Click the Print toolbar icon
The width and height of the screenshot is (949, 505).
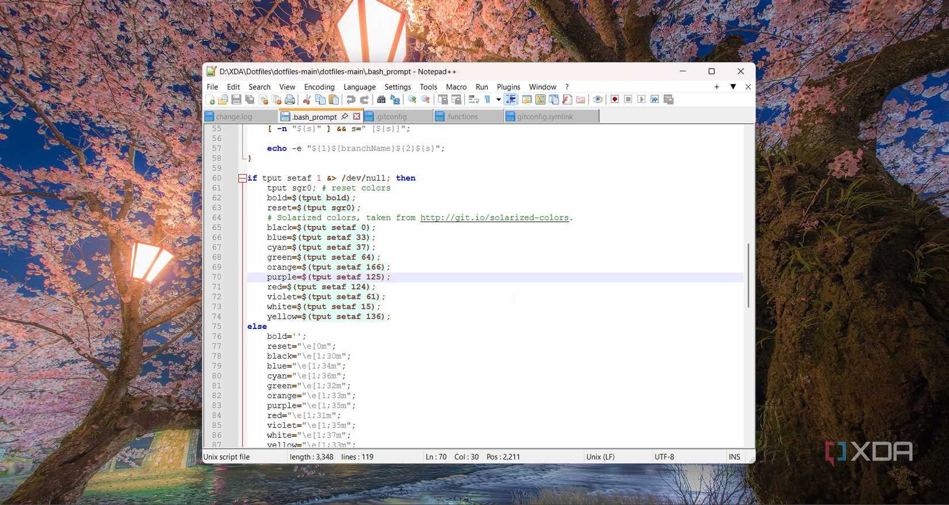[290, 100]
